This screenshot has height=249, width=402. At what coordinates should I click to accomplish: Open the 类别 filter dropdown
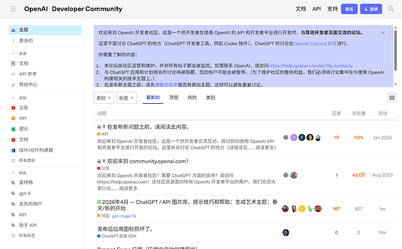click(x=104, y=98)
